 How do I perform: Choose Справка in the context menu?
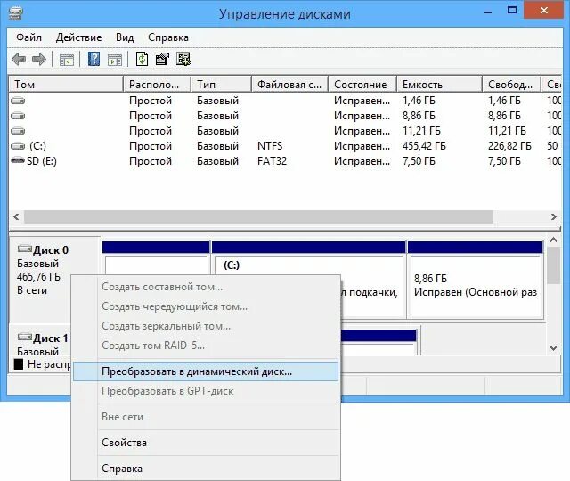pos(206,469)
